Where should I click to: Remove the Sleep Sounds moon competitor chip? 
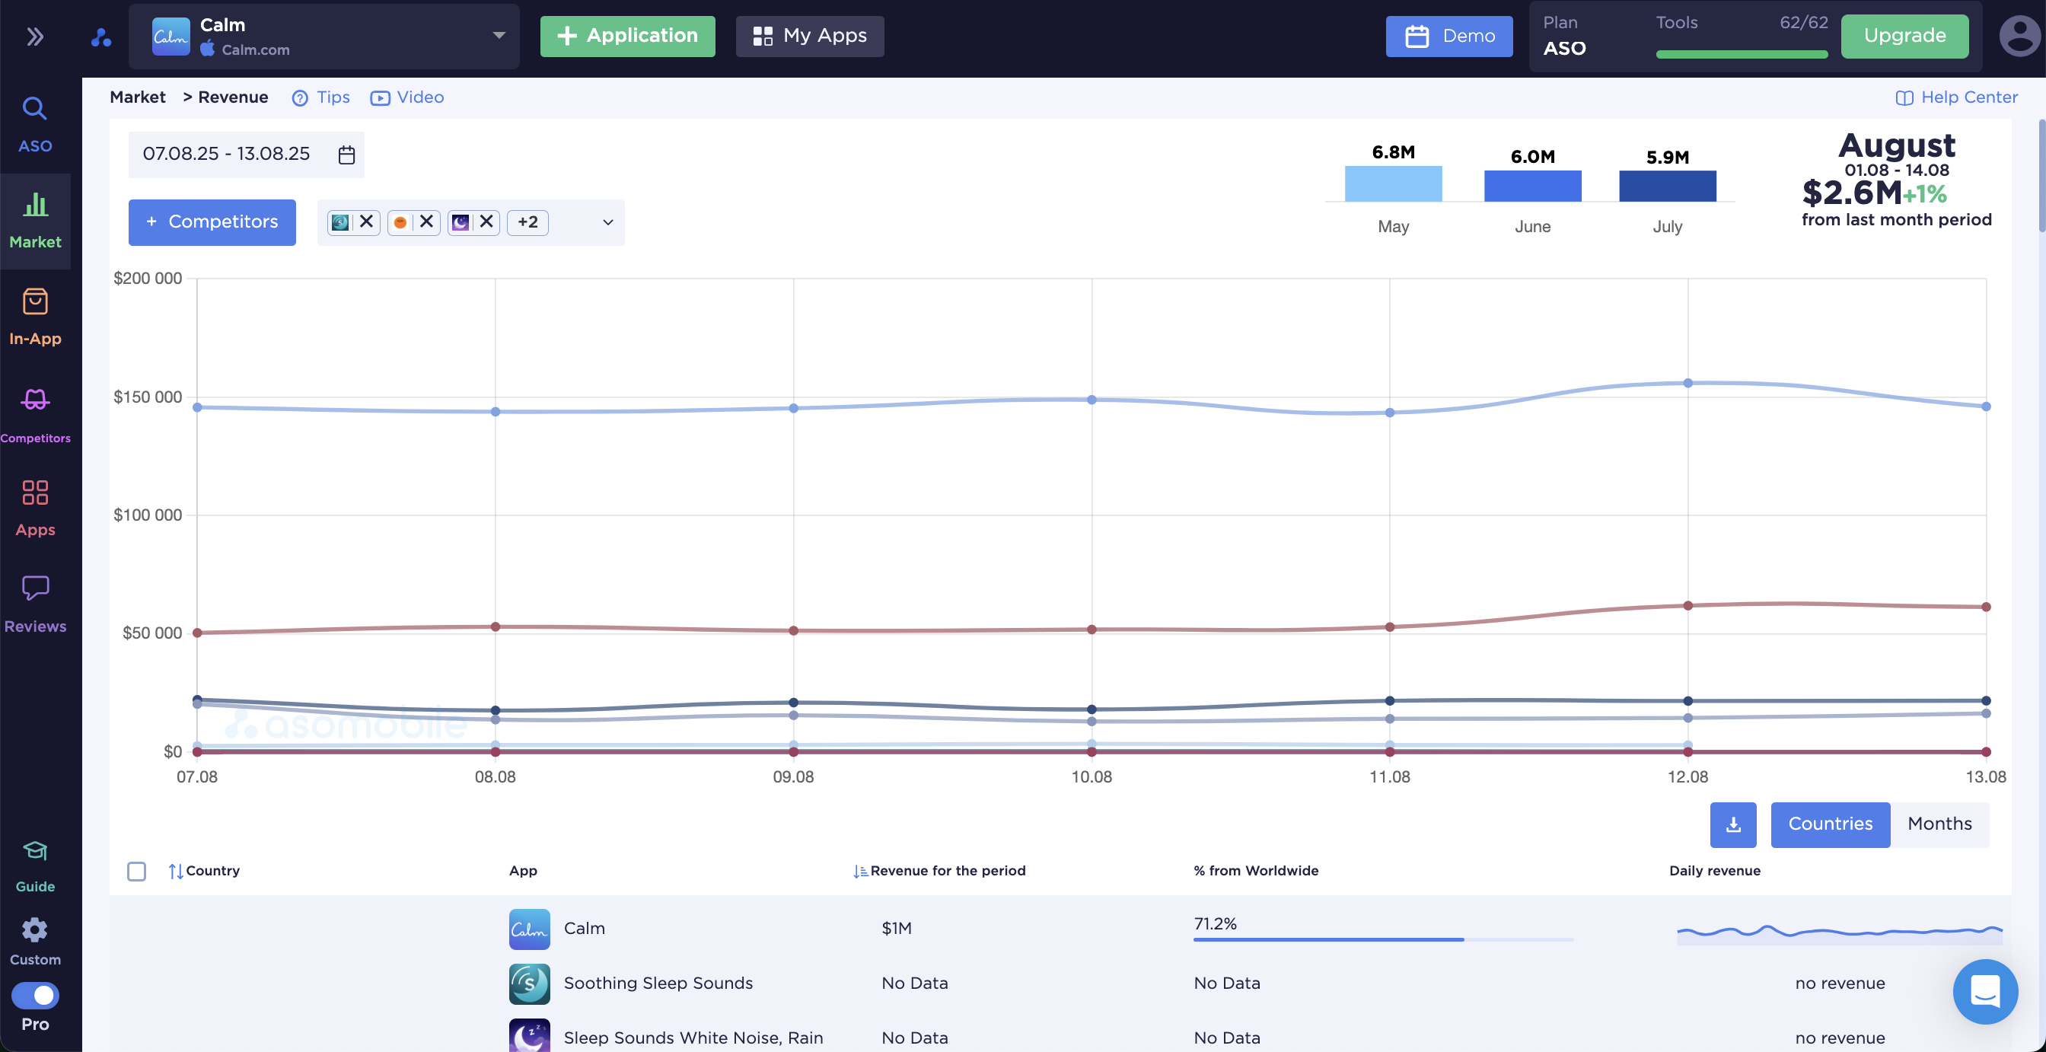click(x=487, y=222)
